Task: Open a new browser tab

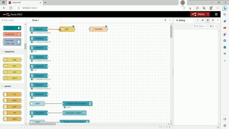Action: [x=45, y=3]
